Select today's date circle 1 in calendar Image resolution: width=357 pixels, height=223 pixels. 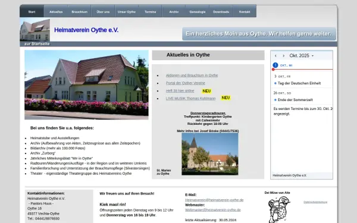(x=275, y=65)
